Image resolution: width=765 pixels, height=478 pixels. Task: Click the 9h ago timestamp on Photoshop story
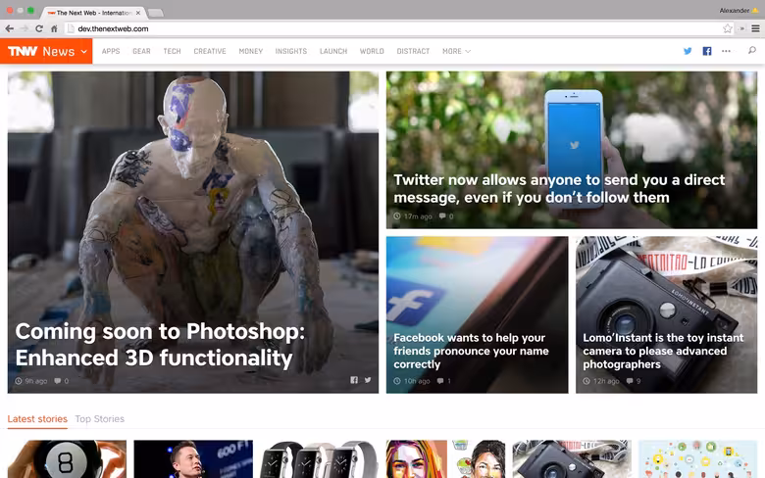pyautogui.click(x=36, y=381)
